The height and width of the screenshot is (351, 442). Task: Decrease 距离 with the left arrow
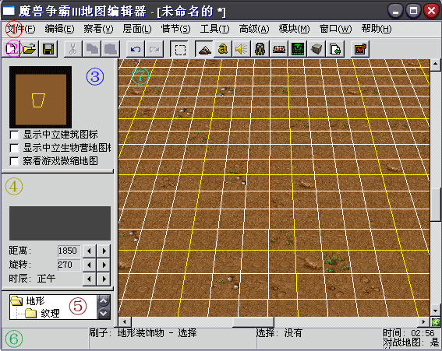click(90, 251)
